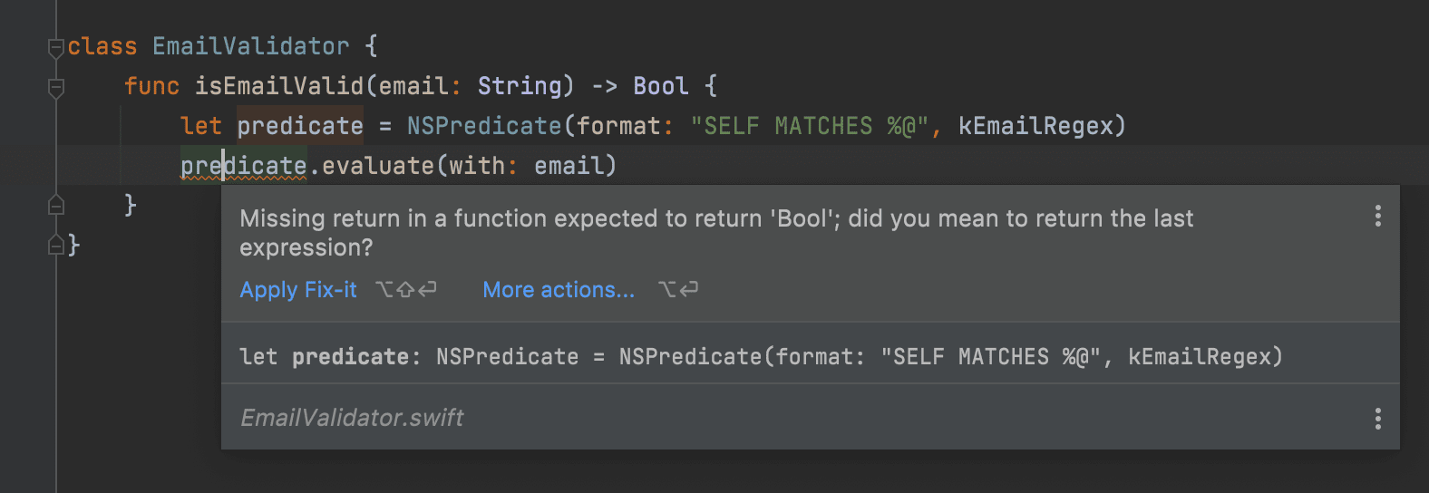The width and height of the screenshot is (1429, 493).
Task: Select the "SELF MATCHES %@" string literal in editor
Action: [x=809, y=126]
